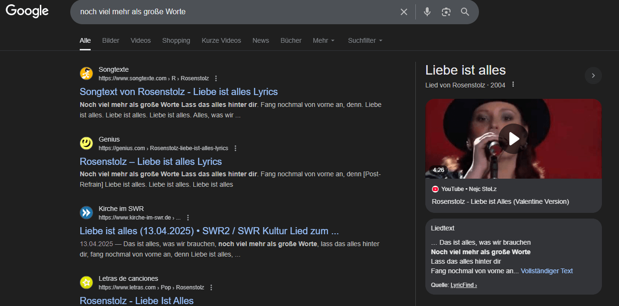Expand knowledge panel with the right chevron
This screenshot has width=619, height=306.
click(593, 76)
